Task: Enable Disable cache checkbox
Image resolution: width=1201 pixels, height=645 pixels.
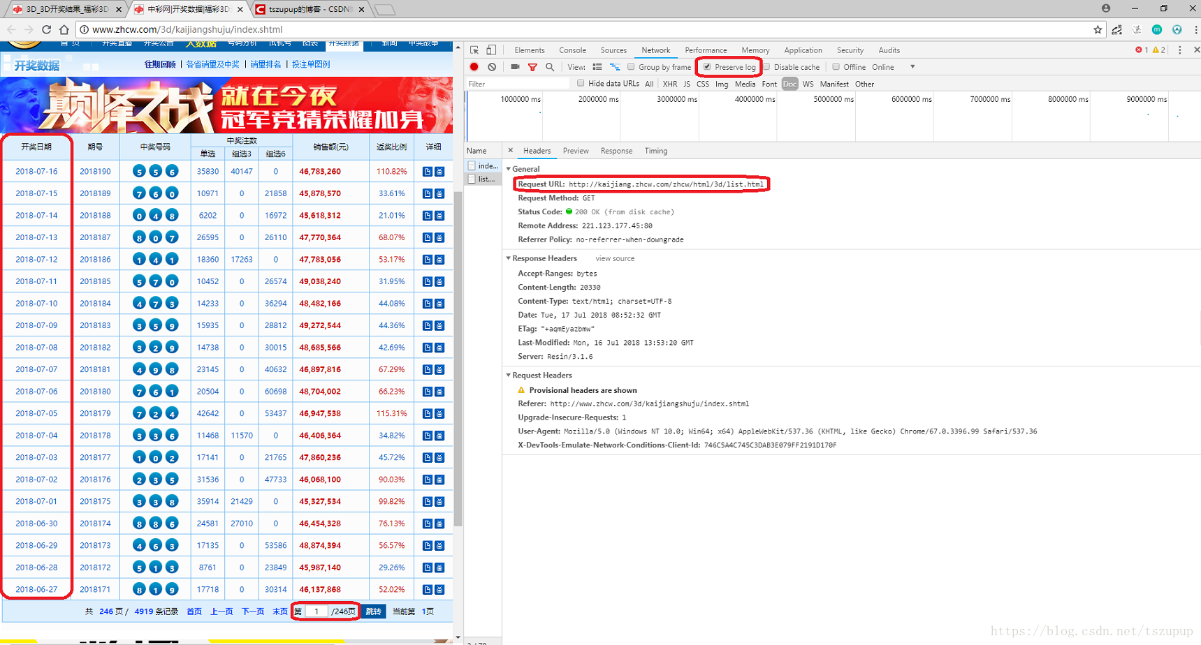Action: tap(766, 67)
